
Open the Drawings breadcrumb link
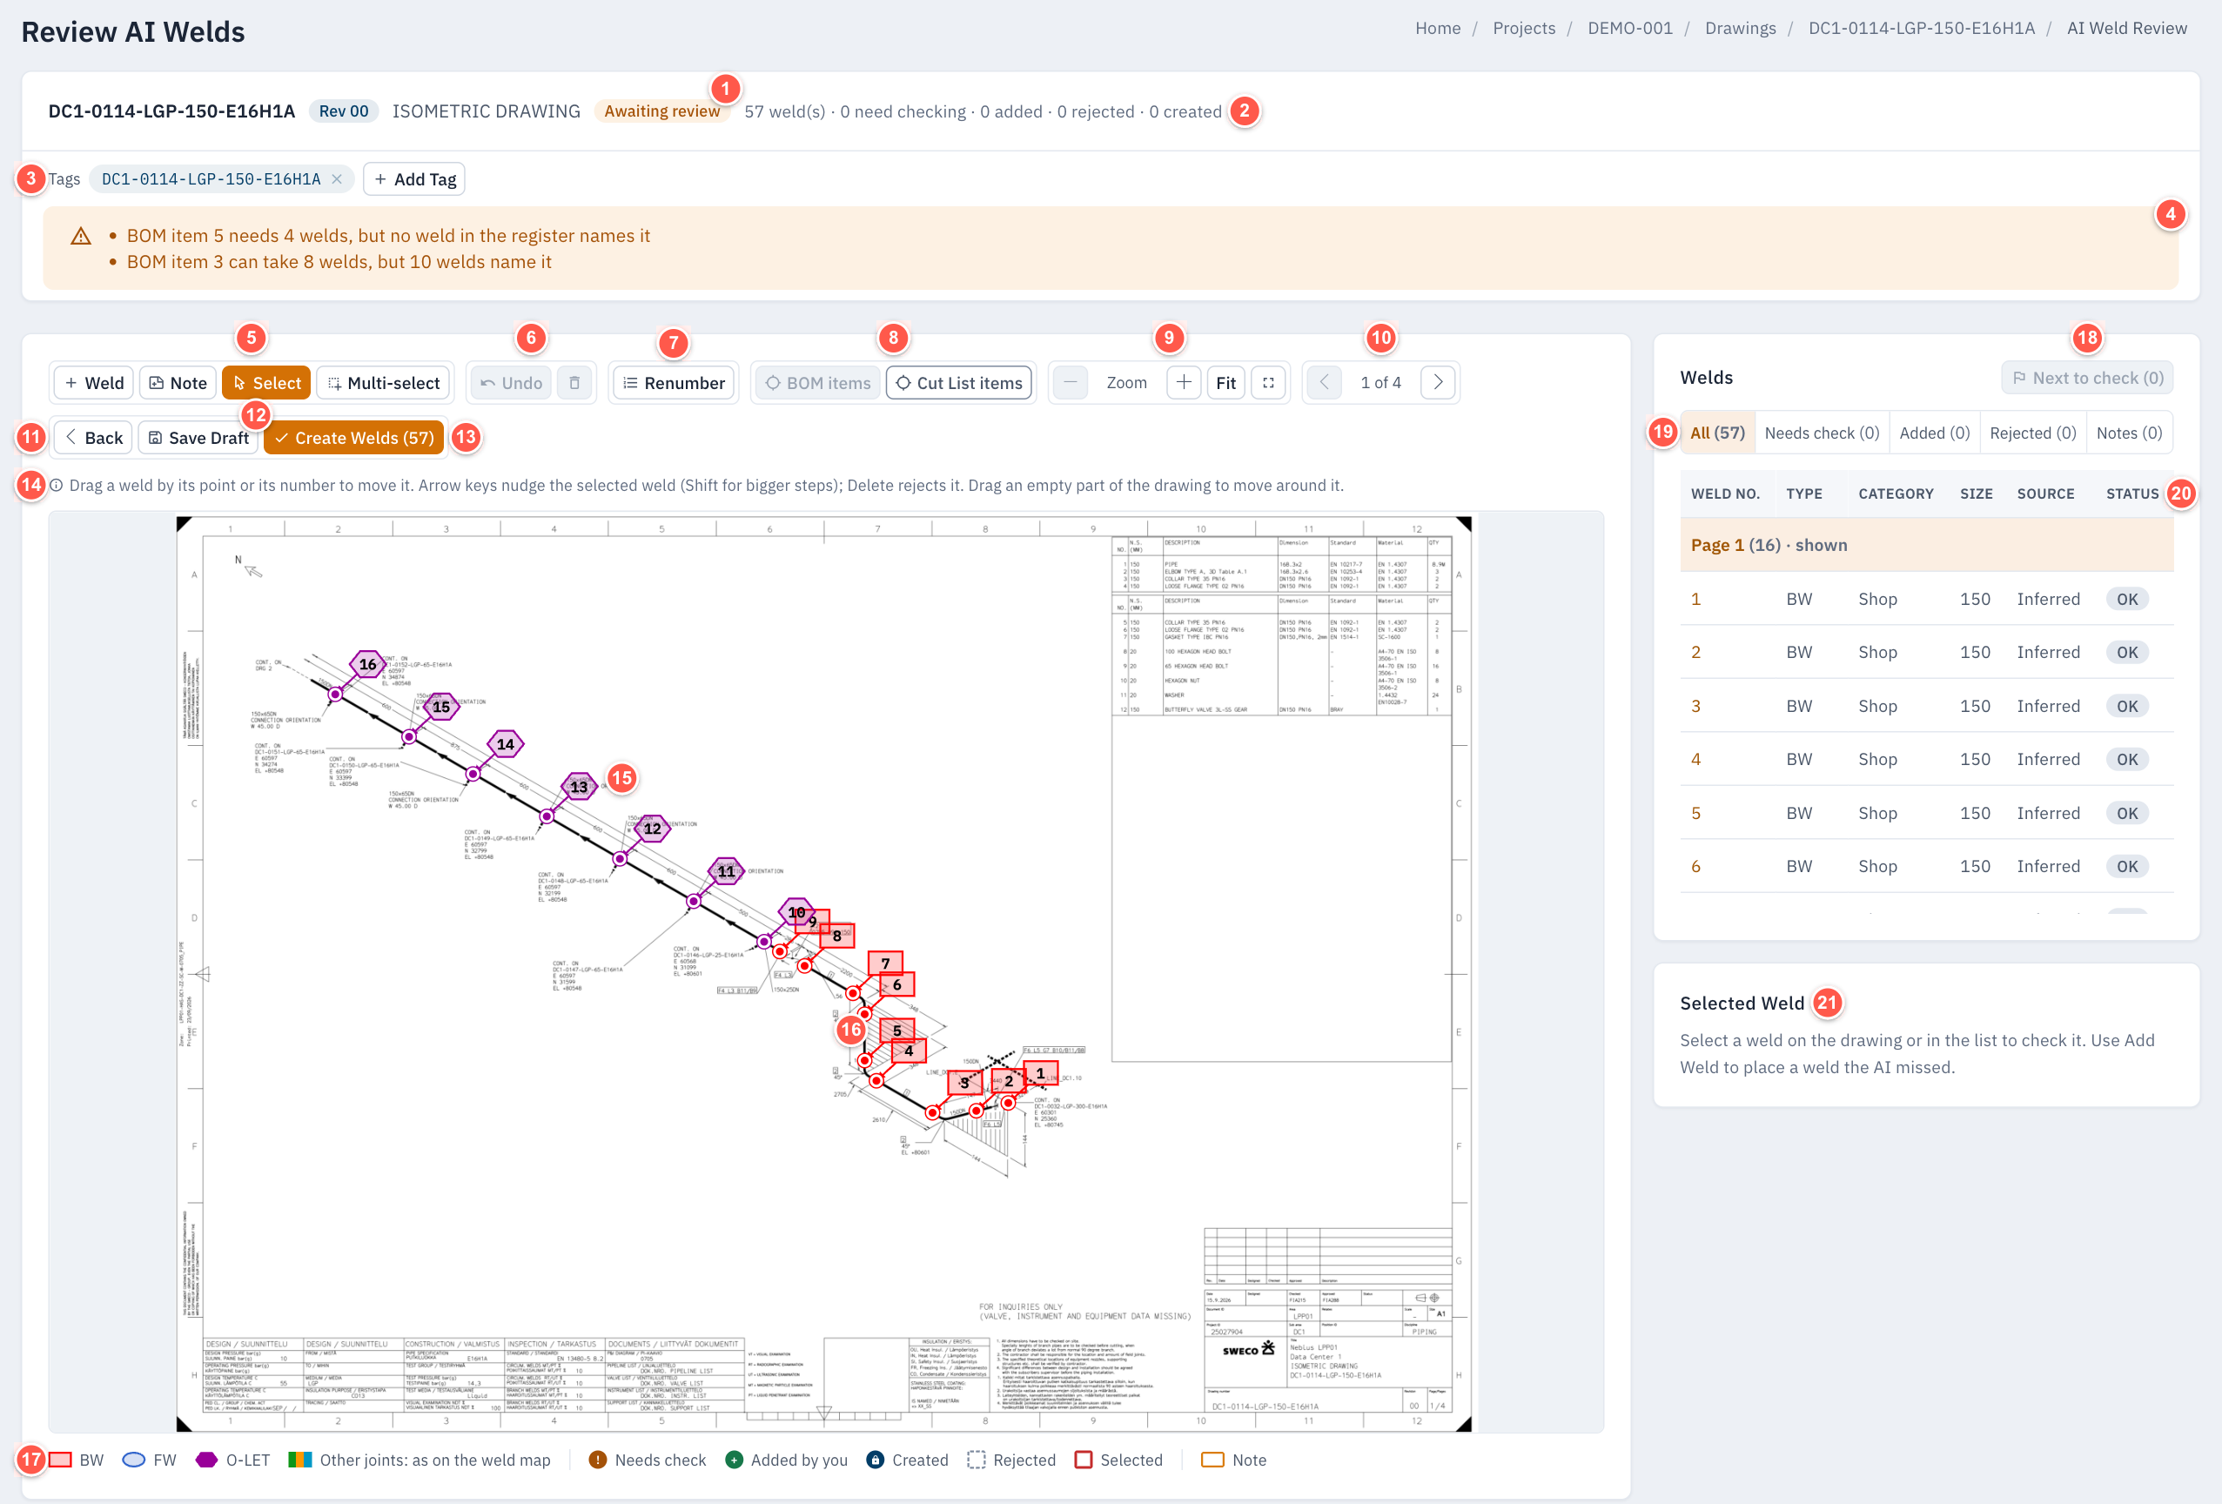(1740, 28)
